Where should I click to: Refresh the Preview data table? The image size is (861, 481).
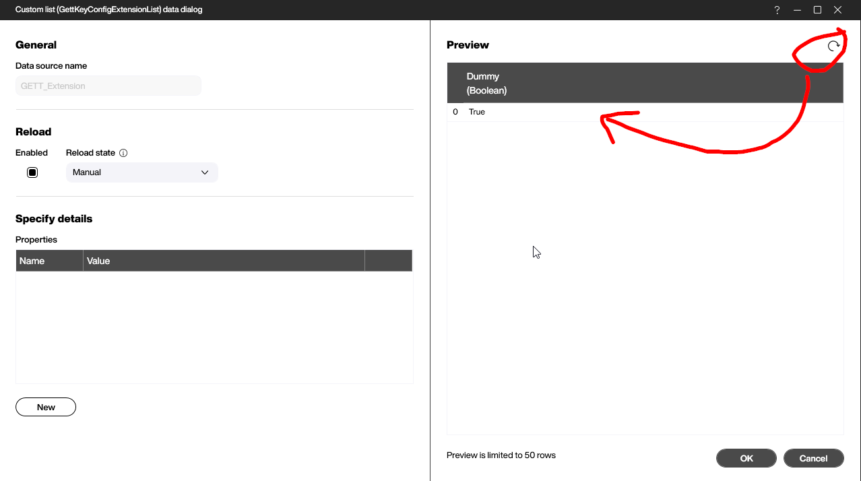tap(833, 46)
